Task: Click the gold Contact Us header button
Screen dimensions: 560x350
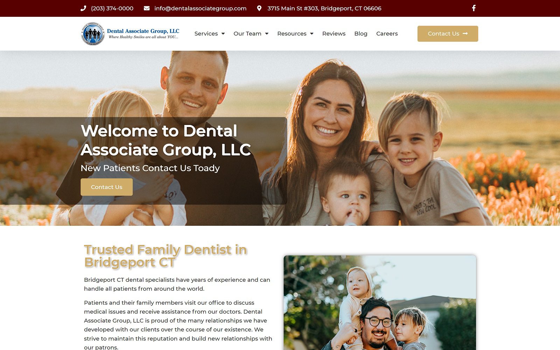Action: [448, 34]
